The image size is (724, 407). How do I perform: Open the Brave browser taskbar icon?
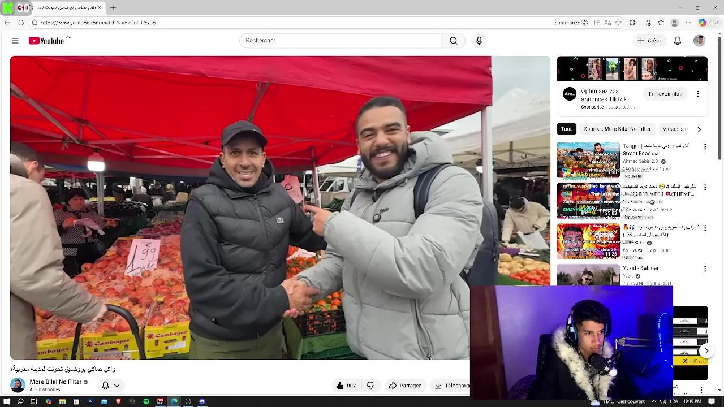click(x=118, y=401)
